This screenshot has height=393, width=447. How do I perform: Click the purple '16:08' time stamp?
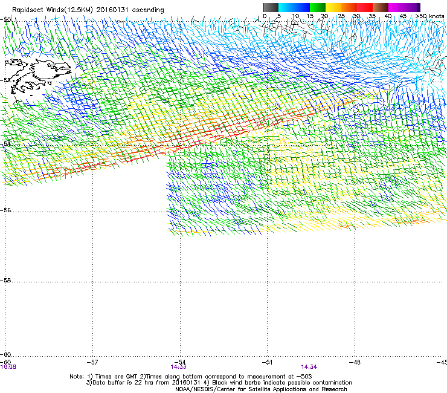(x=8, y=367)
